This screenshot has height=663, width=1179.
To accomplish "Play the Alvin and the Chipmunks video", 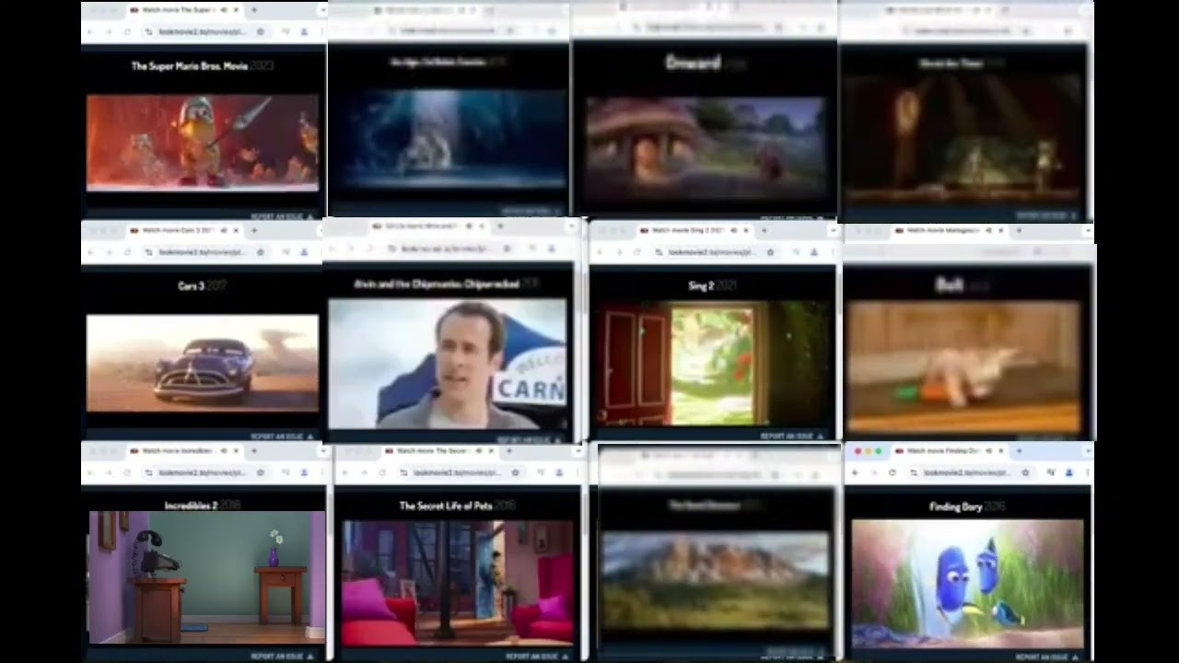I will [x=448, y=364].
